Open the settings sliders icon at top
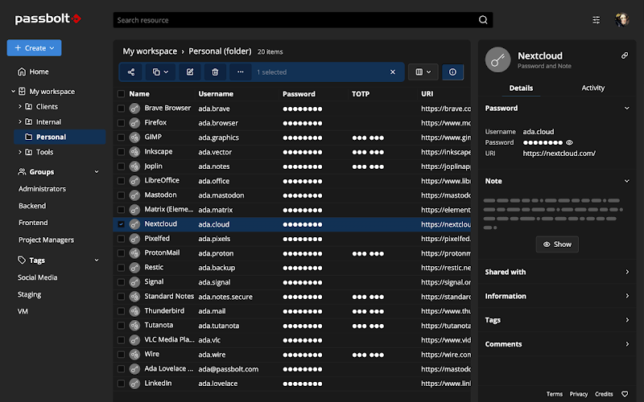Image resolution: width=644 pixels, height=402 pixels. pyautogui.click(x=597, y=20)
